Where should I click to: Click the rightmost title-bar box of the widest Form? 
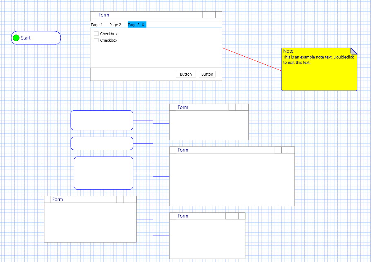pyautogui.click(x=291, y=150)
